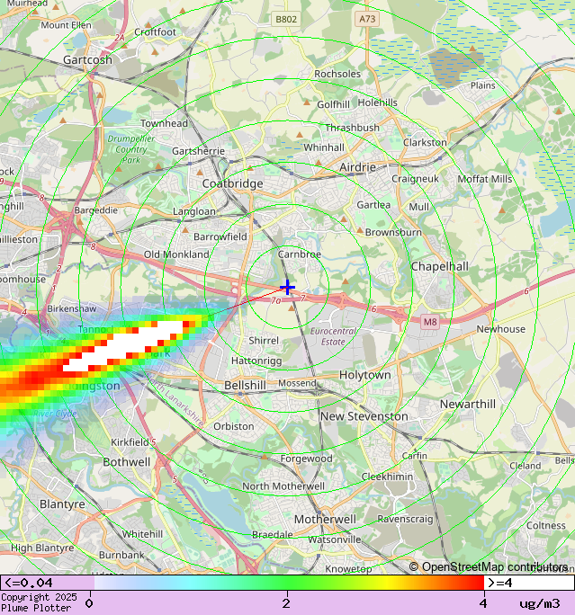Viewport: 575px width, 615px height.
Task: Click the white peak concentration plume area
Action: click(x=125, y=345)
